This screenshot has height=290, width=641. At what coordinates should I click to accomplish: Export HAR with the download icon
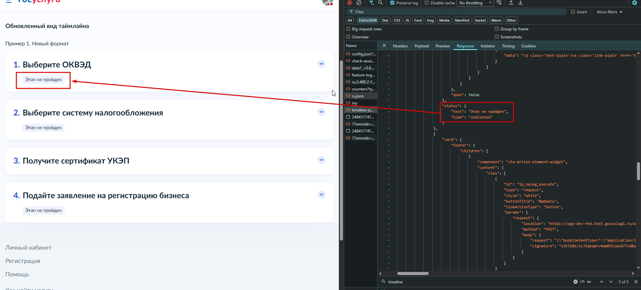pyautogui.click(x=520, y=3)
